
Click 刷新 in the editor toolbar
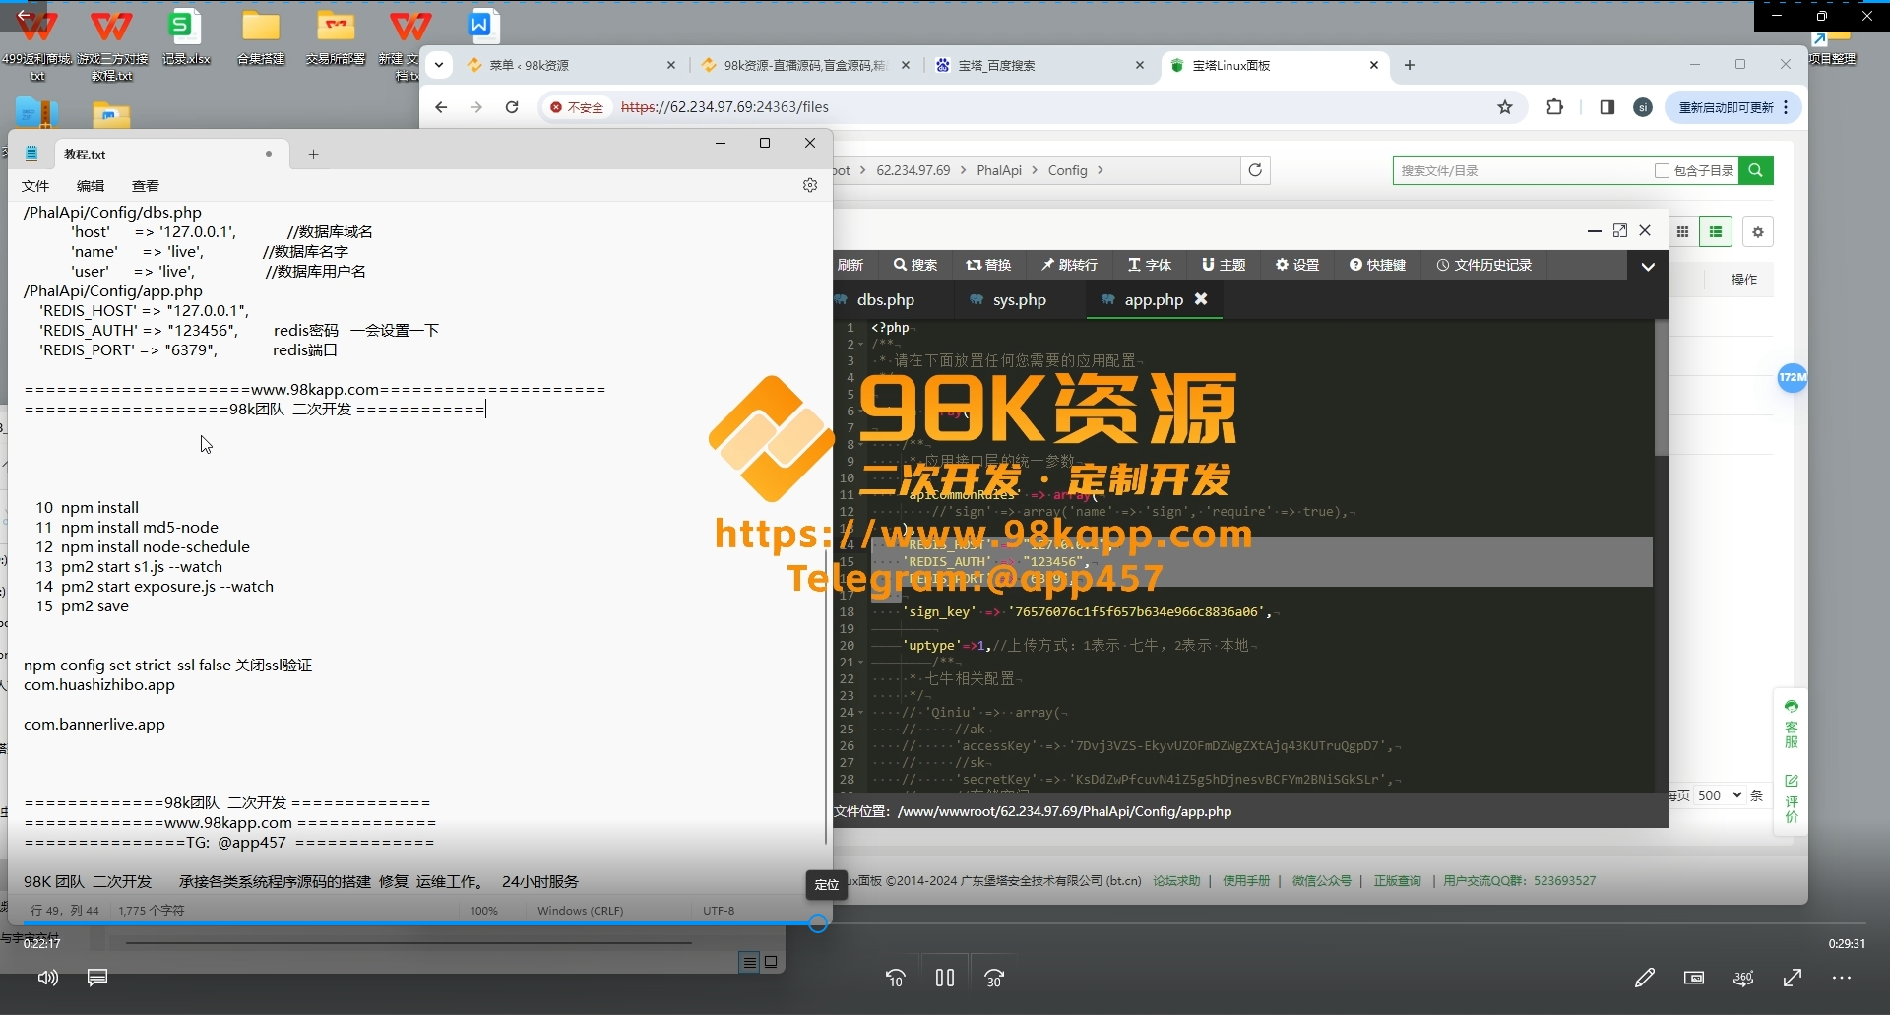click(x=850, y=265)
